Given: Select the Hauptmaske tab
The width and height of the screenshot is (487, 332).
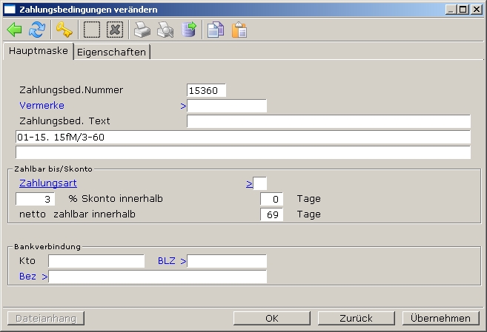Looking at the screenshot, I should click(38, 51).
